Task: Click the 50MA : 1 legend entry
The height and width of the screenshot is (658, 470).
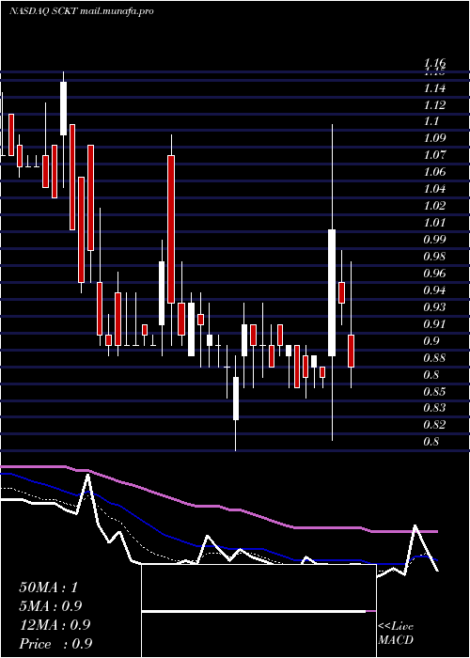Action: 49,587
